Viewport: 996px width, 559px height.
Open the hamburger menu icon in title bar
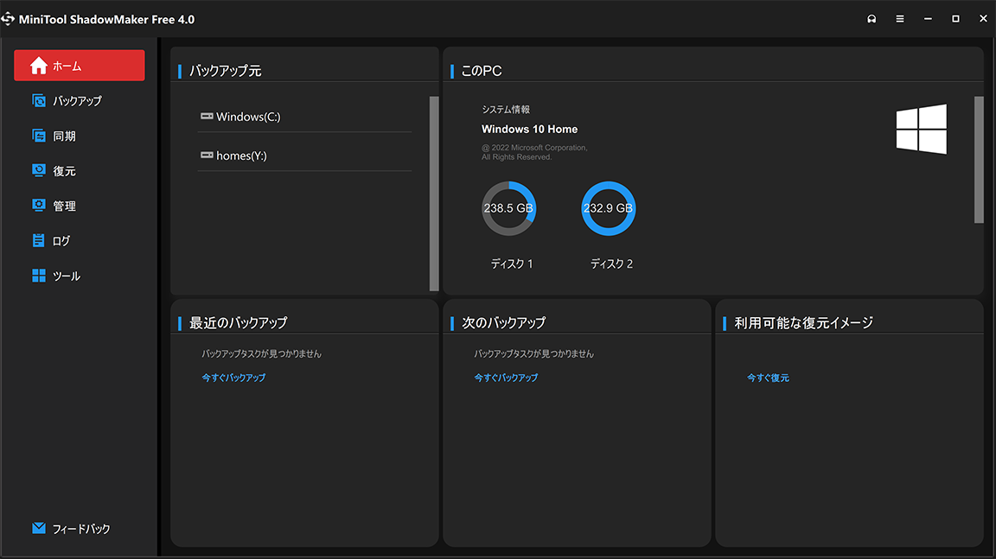[899, 19]
